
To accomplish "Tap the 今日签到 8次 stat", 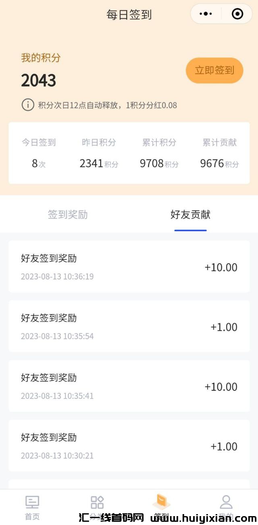I will pyautogui.click(x=39, y=154).
